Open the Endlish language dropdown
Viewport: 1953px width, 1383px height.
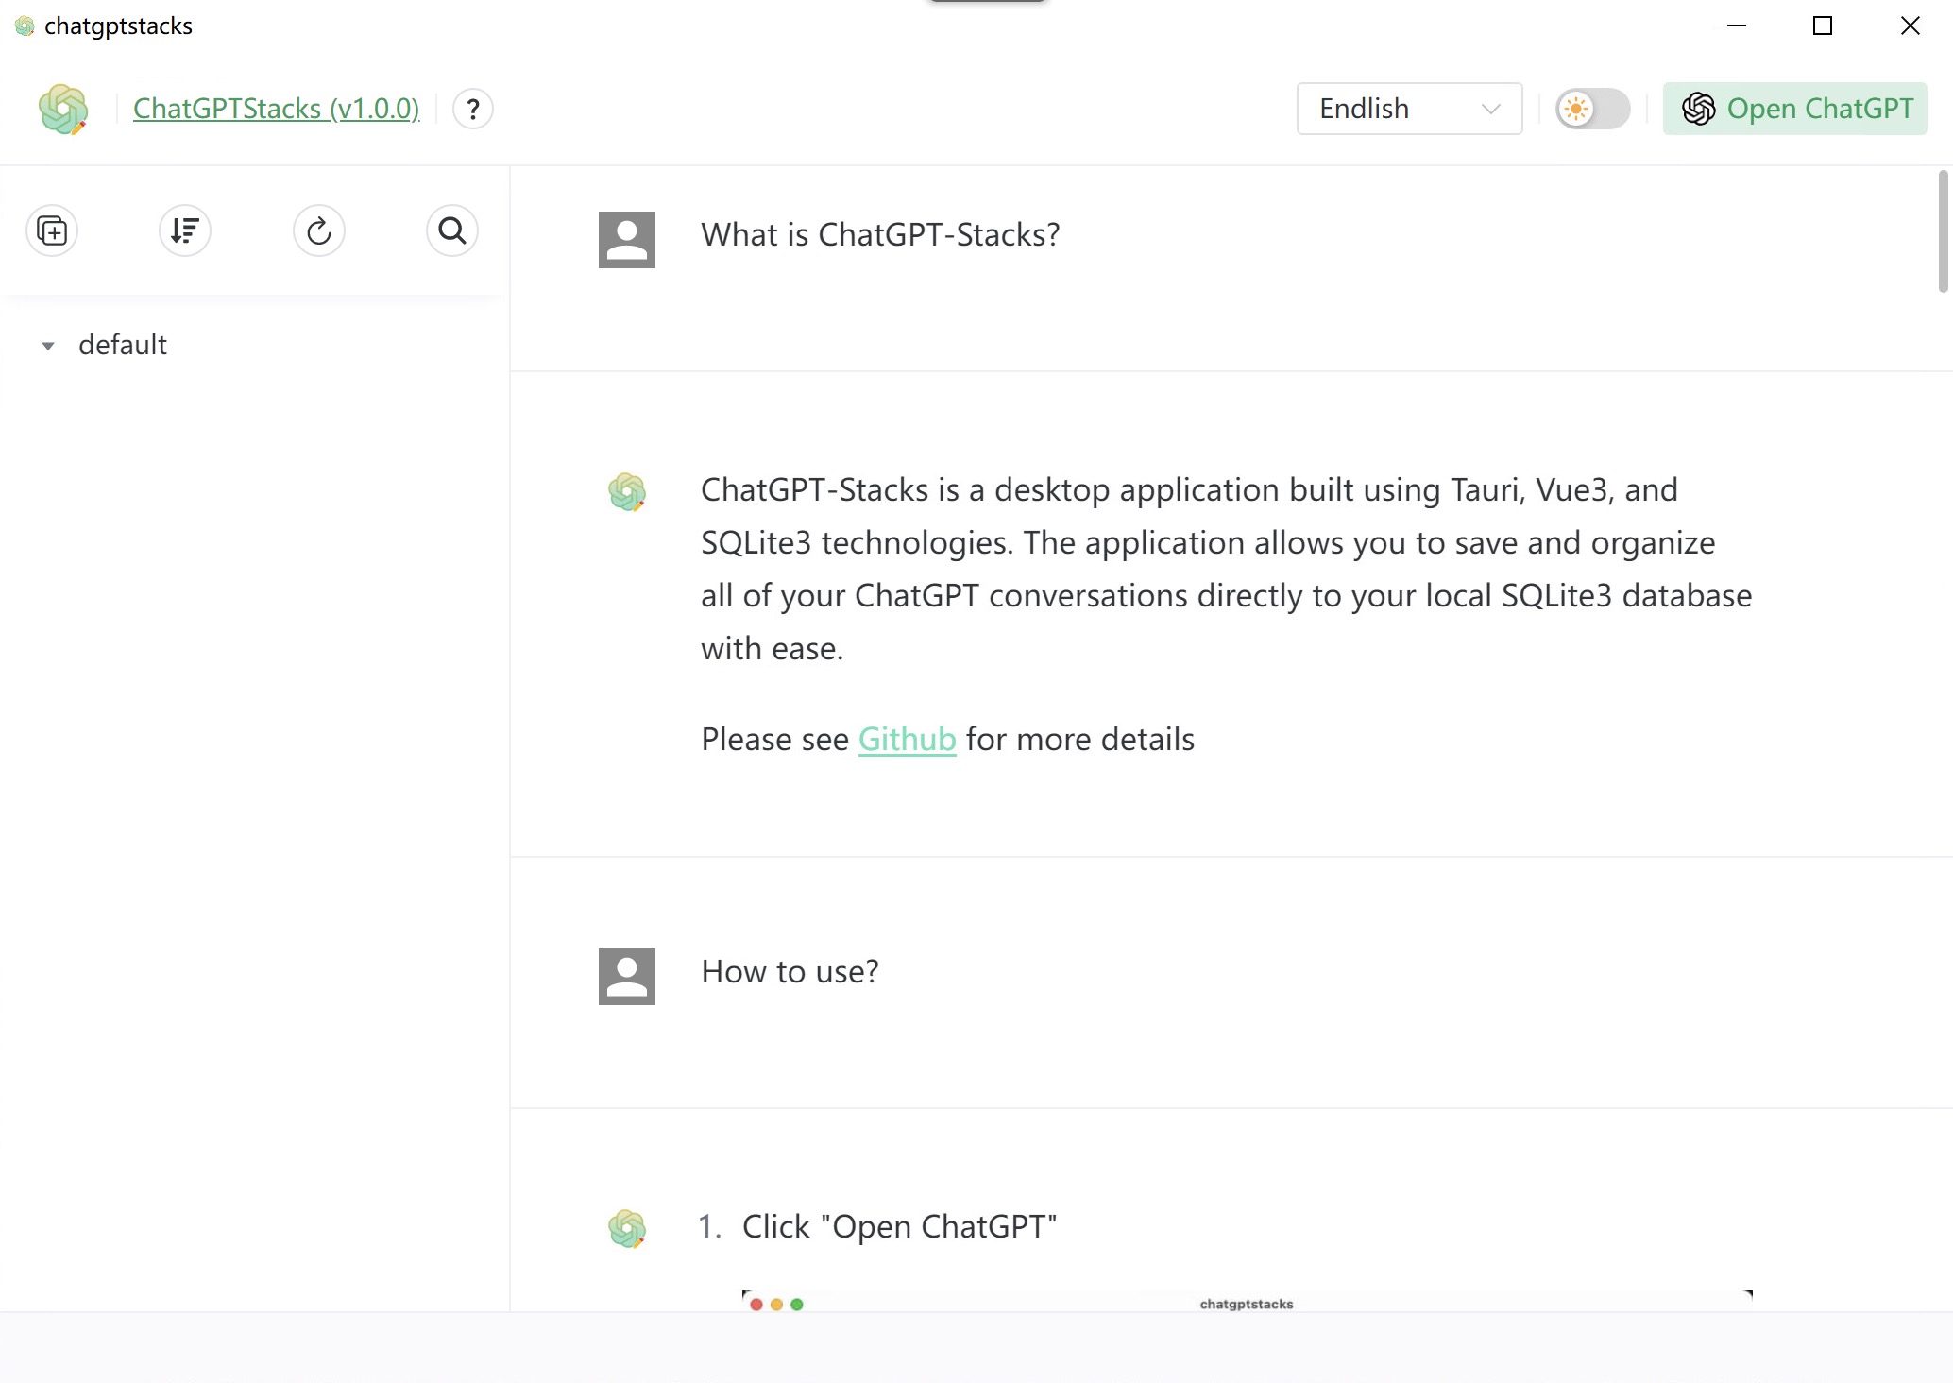click(x=1409, y=109)
